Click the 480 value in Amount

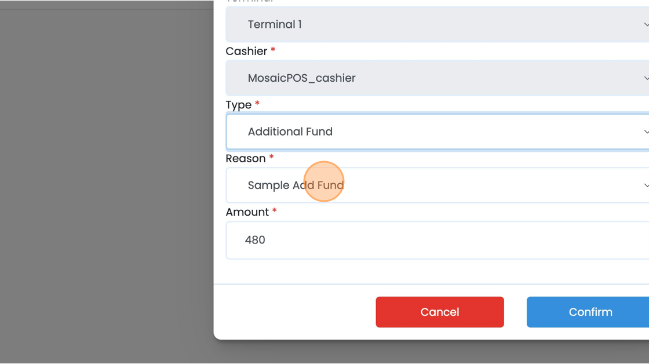(255, 240)
